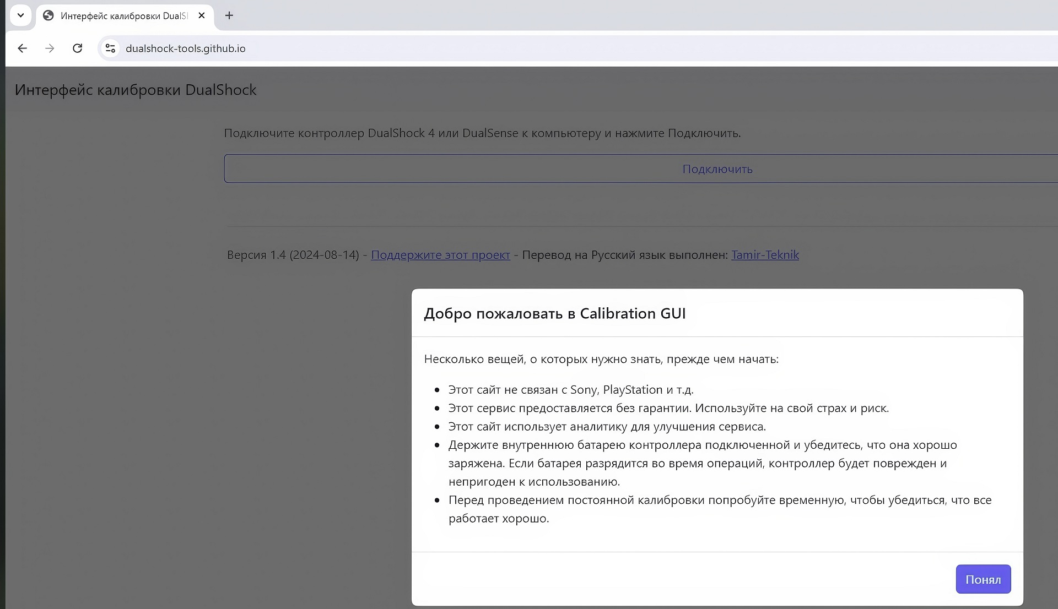Click the Версия 1.4 version text
Screen dimensions: 1058x609
[x=293, y=255]
